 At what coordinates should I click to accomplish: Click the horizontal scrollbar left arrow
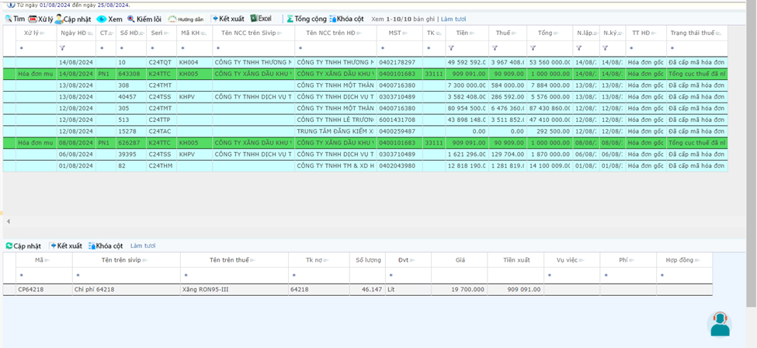click(9, 221)
